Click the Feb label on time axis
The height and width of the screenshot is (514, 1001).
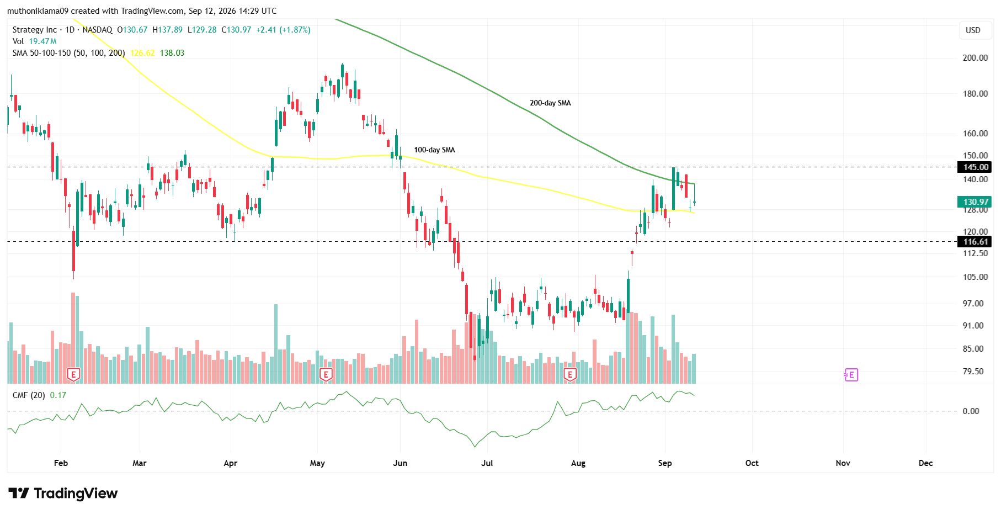point(61,463)
